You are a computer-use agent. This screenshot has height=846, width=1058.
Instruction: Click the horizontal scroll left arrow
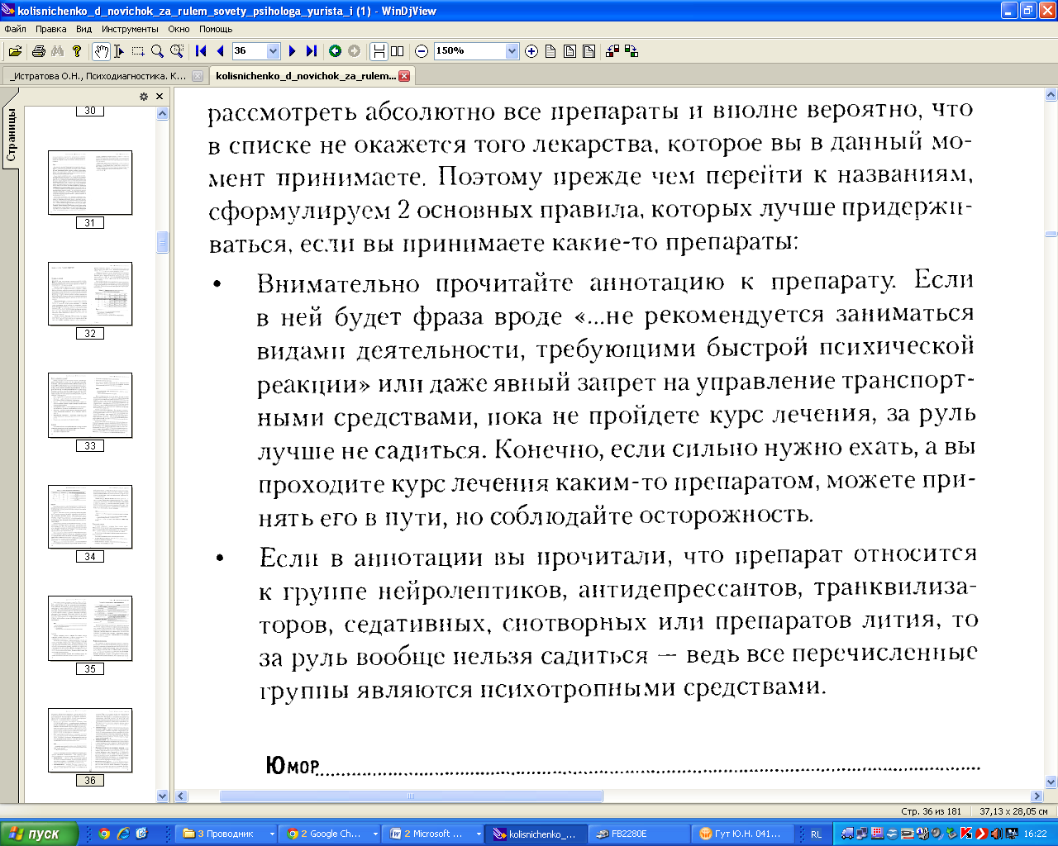click(182, 796)
